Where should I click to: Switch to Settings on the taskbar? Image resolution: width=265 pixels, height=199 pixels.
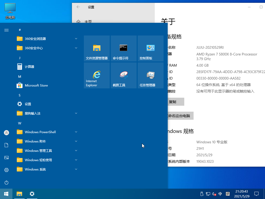click(x=32, y=194)
